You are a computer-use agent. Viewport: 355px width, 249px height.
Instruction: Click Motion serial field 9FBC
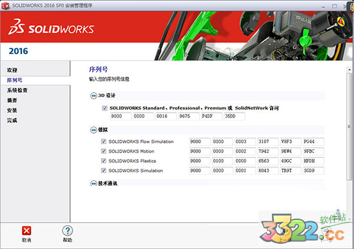[314, 151]
